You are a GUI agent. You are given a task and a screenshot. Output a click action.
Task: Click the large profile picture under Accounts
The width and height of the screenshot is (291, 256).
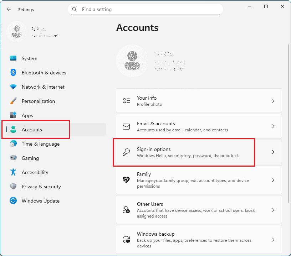click(x=132, y=61)
